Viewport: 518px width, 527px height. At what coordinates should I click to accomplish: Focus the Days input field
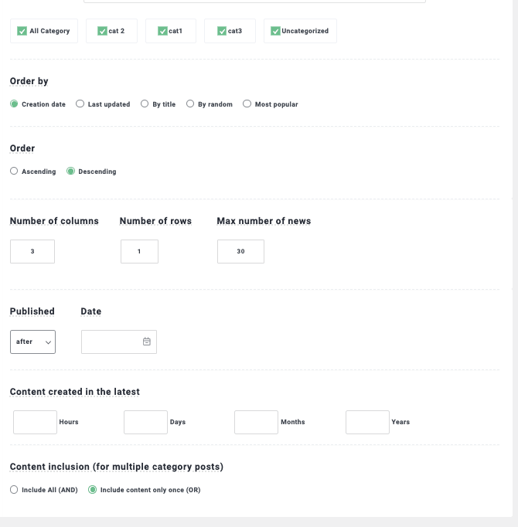(145, 422)
